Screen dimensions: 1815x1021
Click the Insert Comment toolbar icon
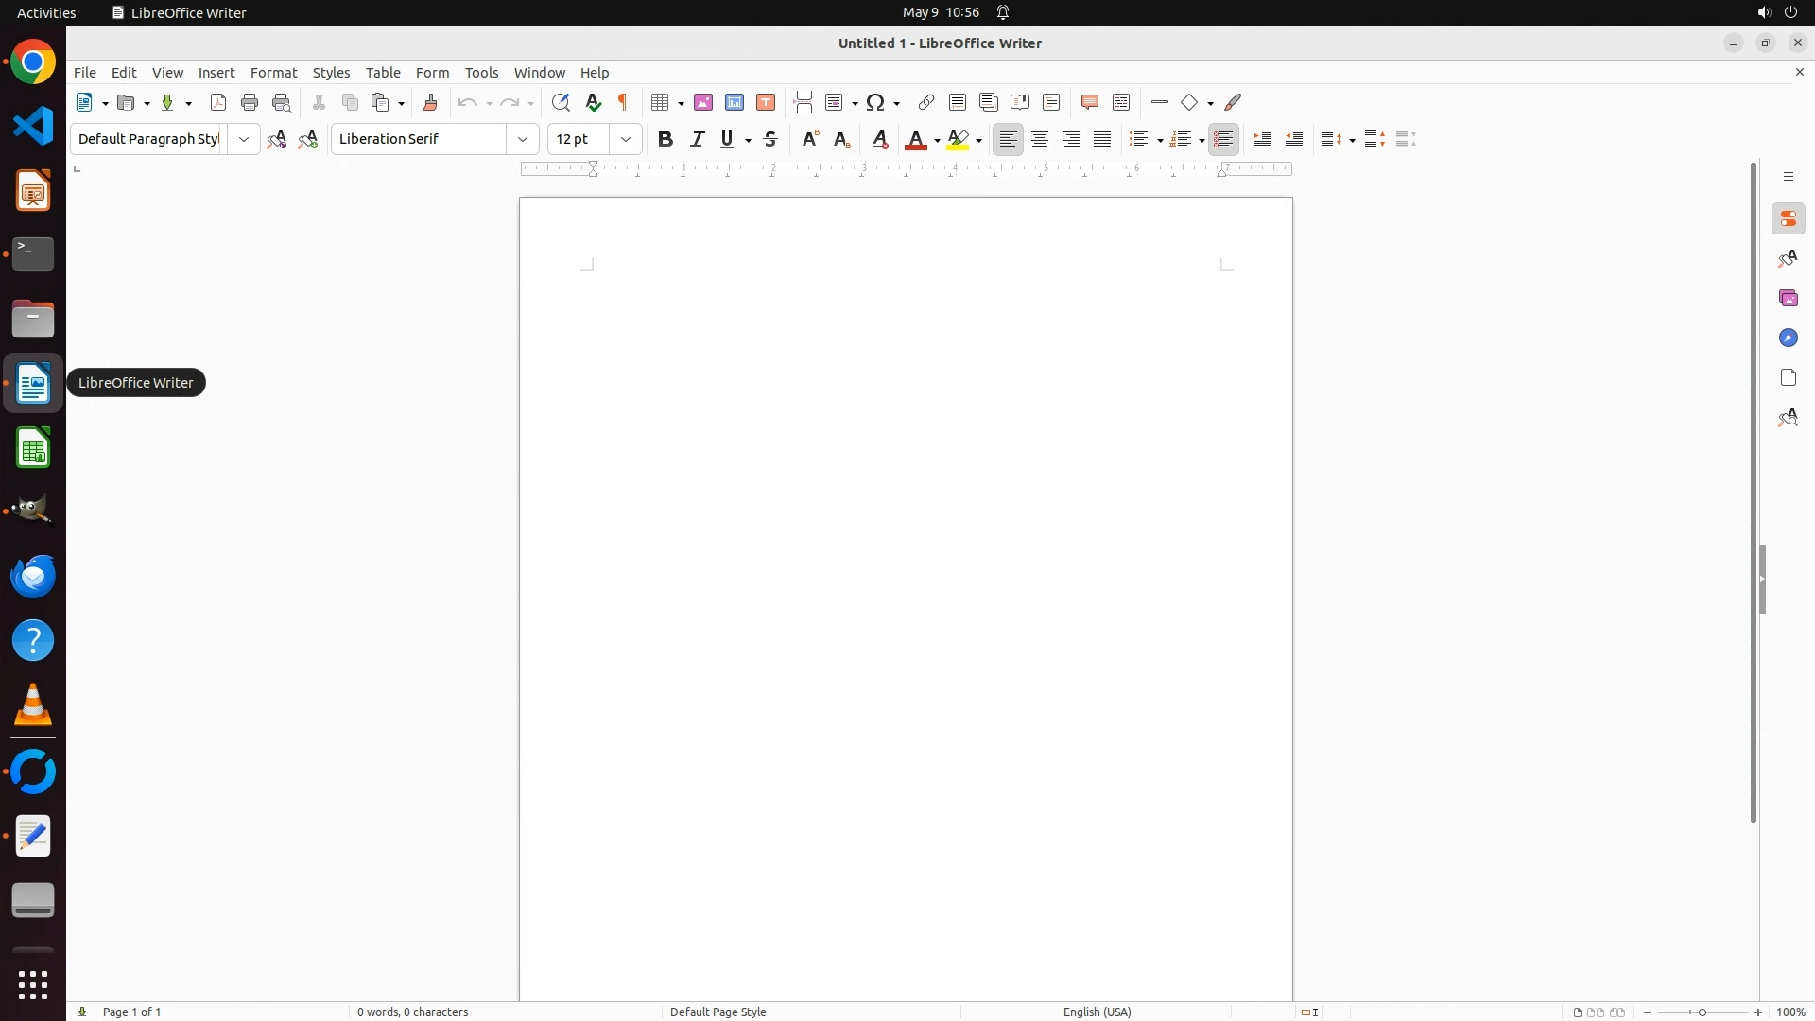[1090, 103]
